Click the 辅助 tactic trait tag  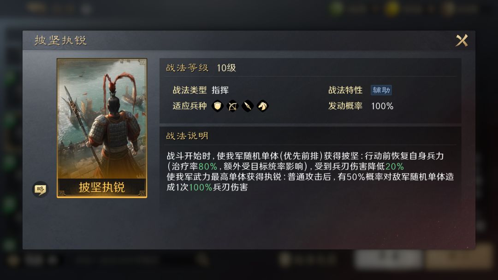pos(381,90)
